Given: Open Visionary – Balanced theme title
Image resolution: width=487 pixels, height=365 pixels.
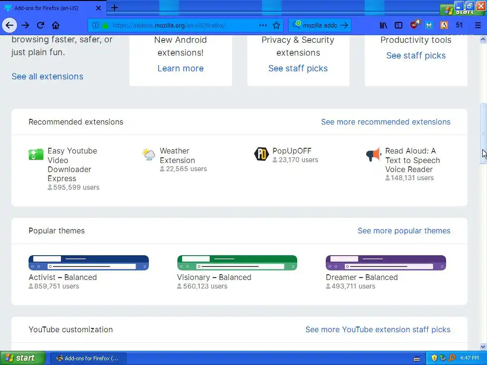Looking at the screenshot, I should coord(214,277).
